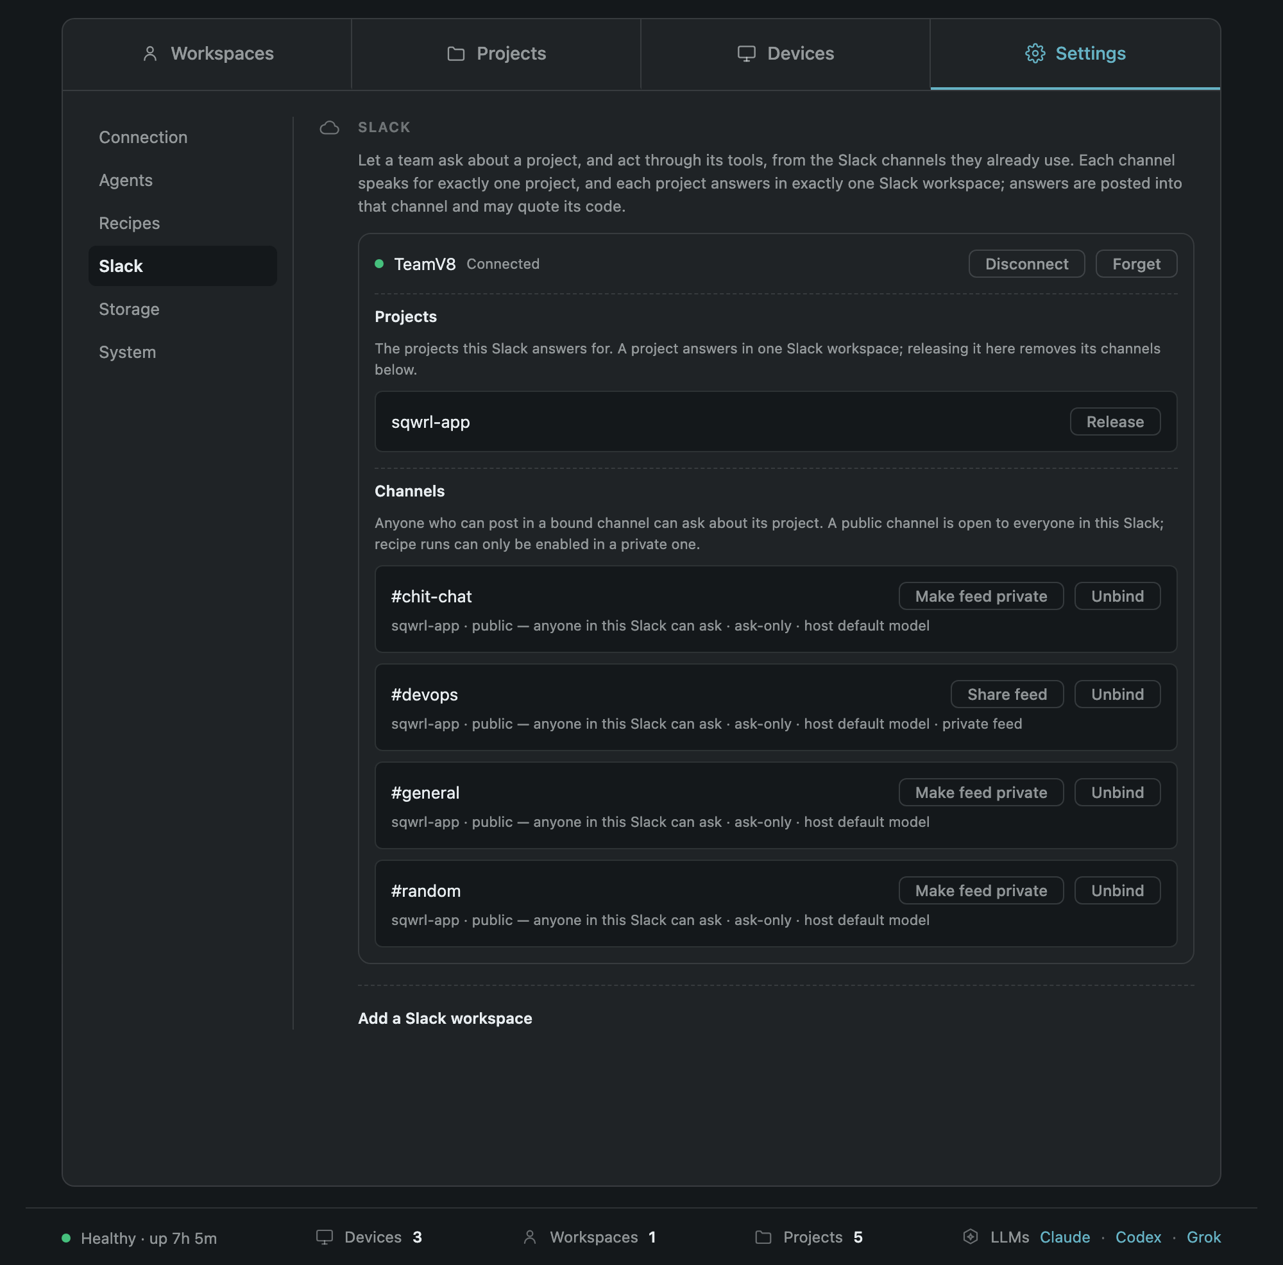Select Slack in the settings sidebar
Image resolution: width=1283 pixels, height=1265 pixels.
183,266
